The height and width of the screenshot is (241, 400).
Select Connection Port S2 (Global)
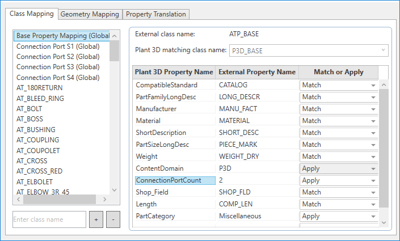click(x=62, y=57)
